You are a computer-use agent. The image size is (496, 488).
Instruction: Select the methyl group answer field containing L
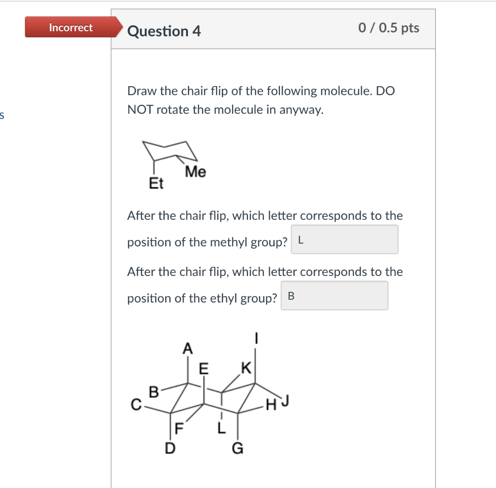coord(344,239)
